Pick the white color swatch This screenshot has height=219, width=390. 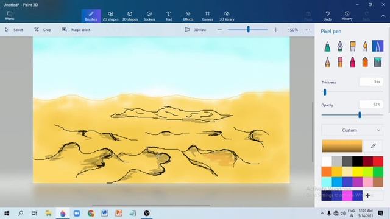[327, 161]
